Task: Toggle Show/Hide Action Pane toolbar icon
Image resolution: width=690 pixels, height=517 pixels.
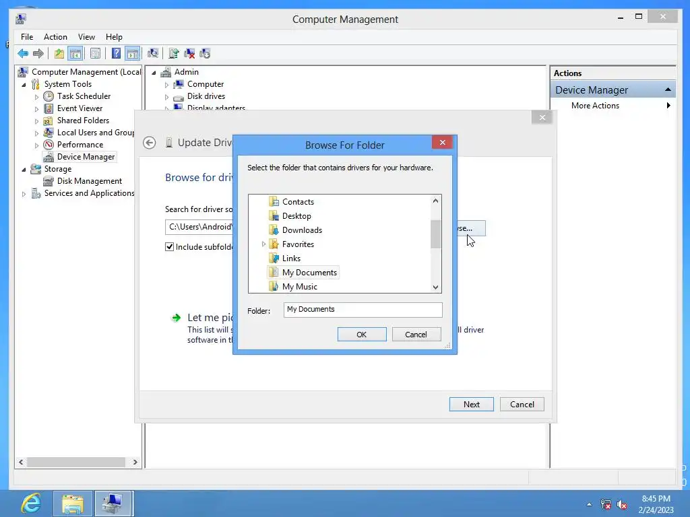Action: click(133, 54)
